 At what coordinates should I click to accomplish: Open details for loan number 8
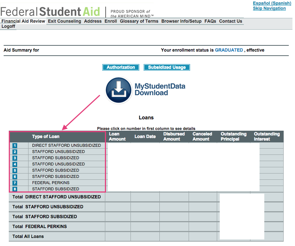(14, 189)
